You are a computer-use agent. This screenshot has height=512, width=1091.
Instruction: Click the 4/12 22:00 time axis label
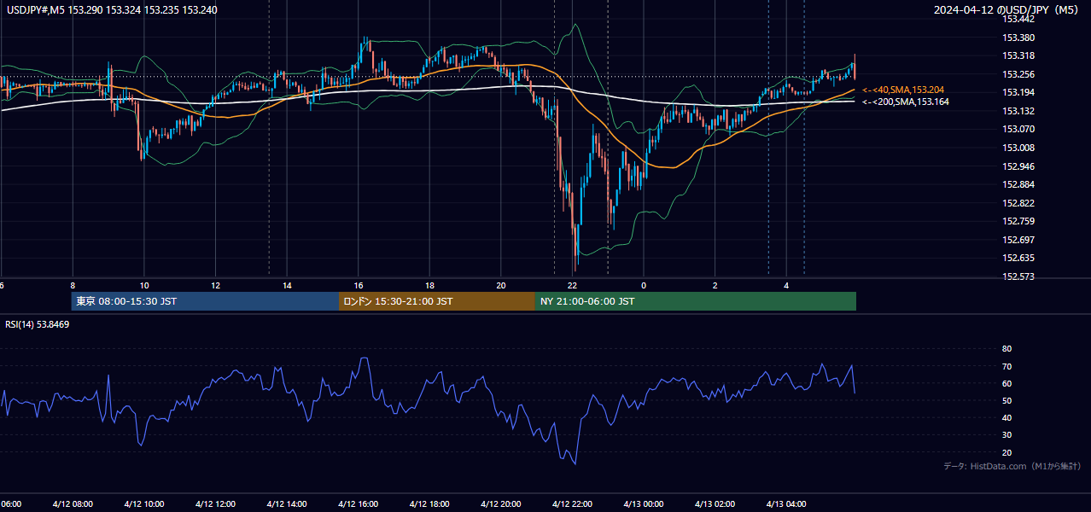572,504
